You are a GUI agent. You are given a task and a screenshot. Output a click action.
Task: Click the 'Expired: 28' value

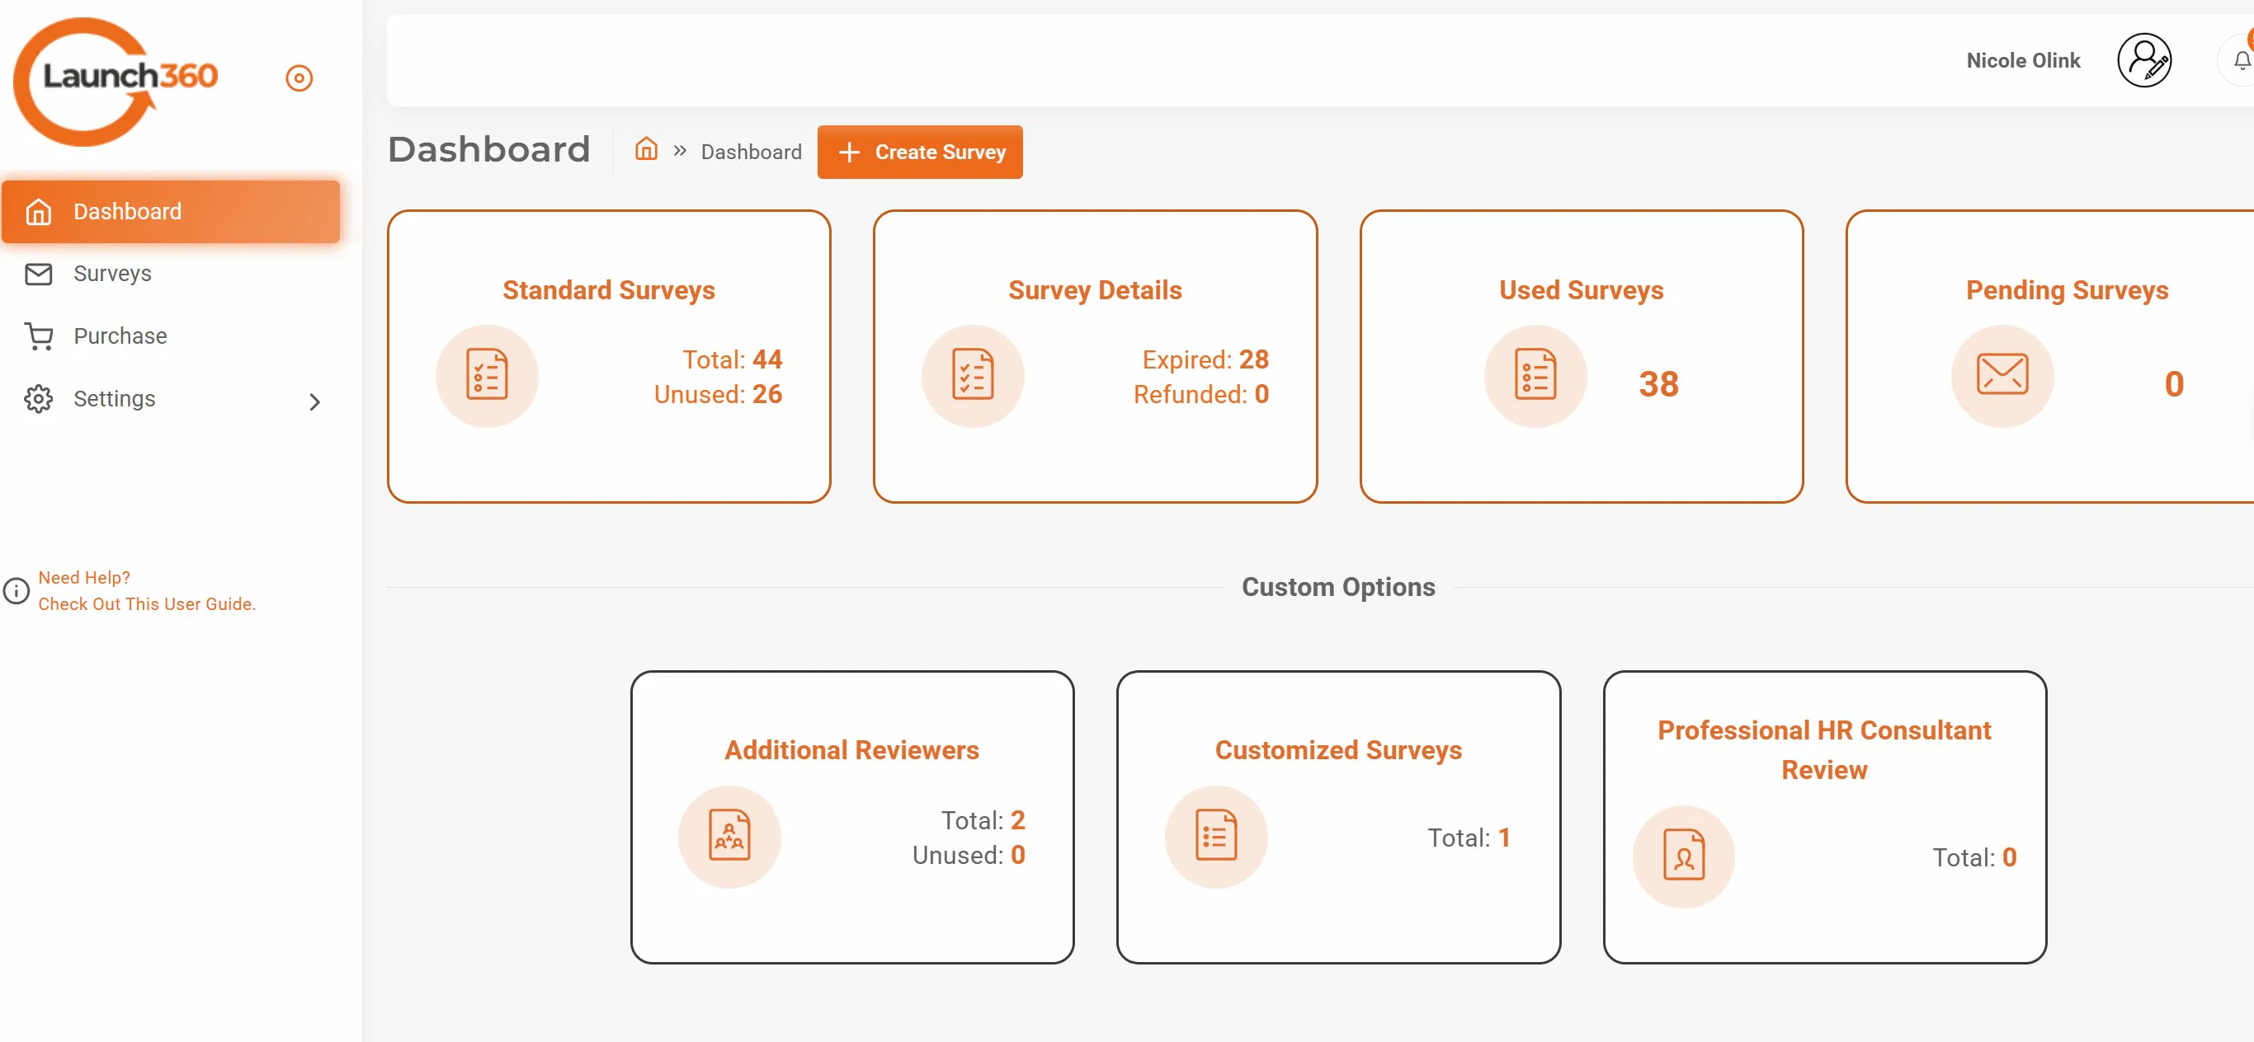(x=1205, y=359)
